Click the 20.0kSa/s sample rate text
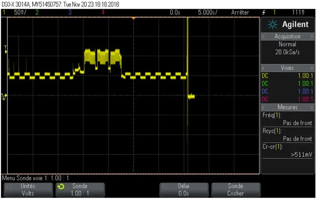The height and width of the screenshot is (200, 317). coord(287,52)
